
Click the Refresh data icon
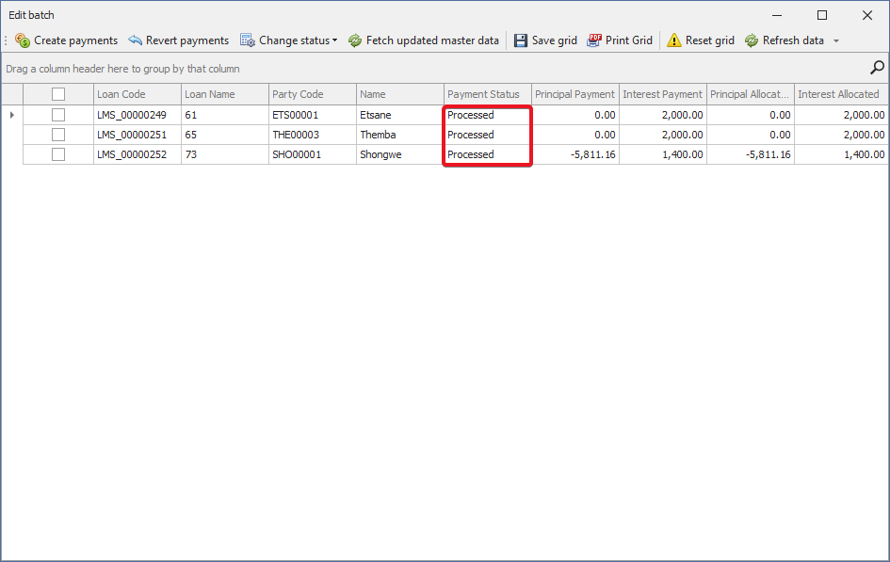(x=752, y=40)
